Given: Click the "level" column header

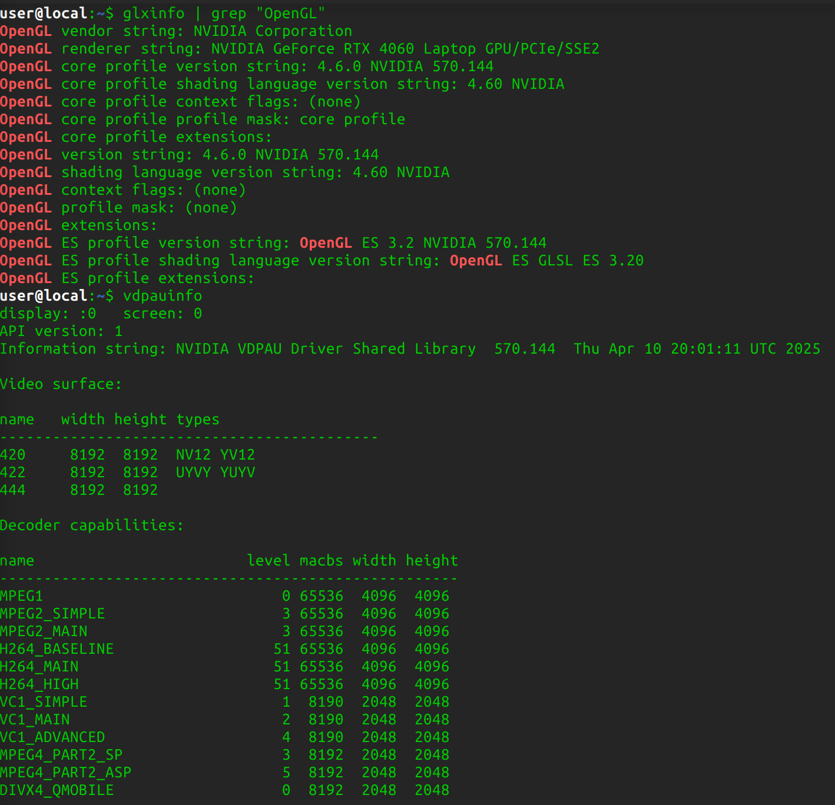Looking at the screenshot, I should pyautogui.click(x=269, y=561).
